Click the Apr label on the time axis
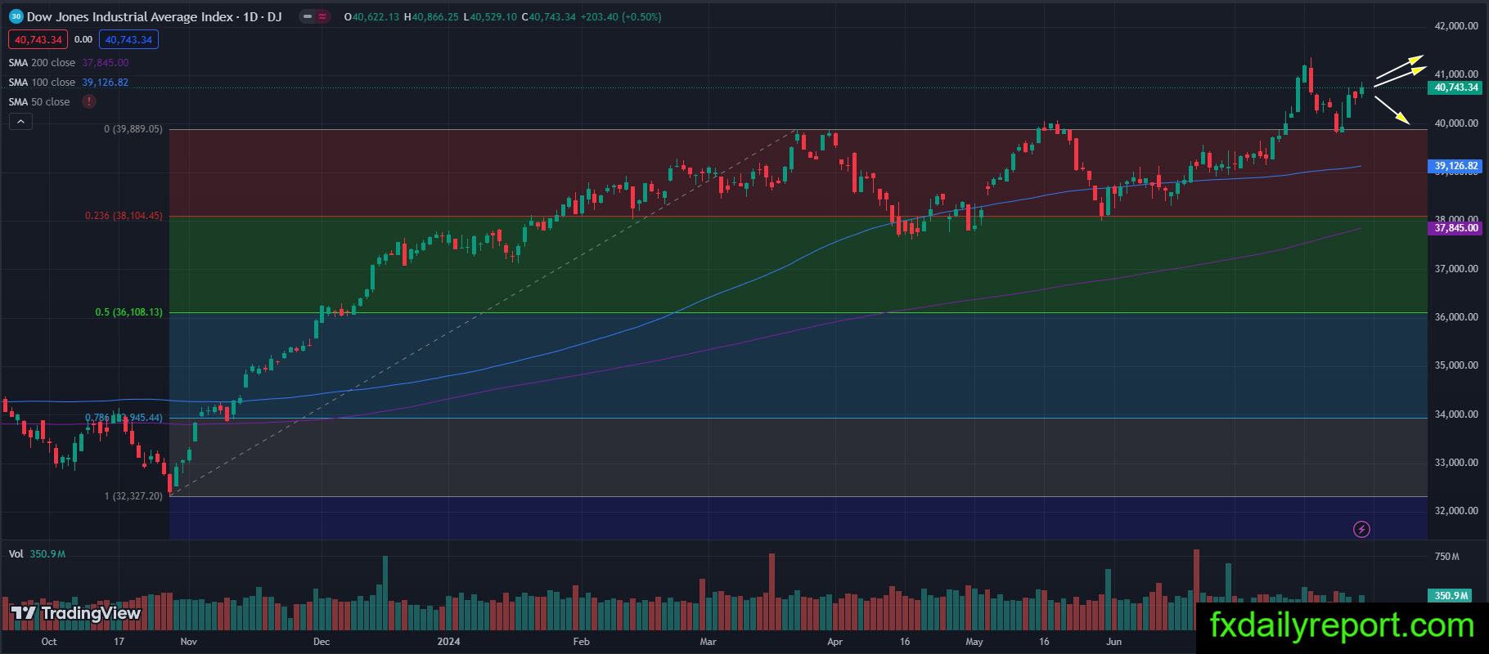 (834, 642)
